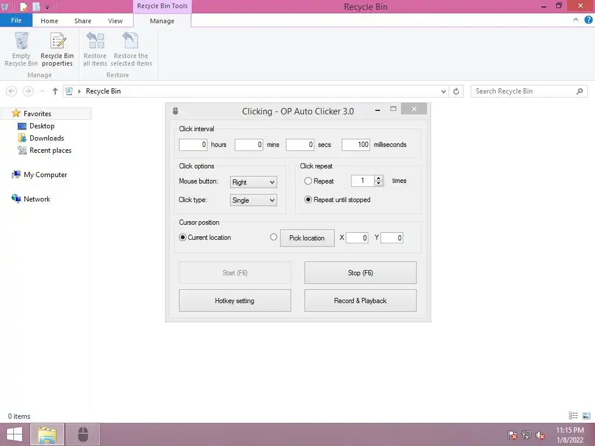Click OP Auto Clicker taskbar icon

pos(83,434)
